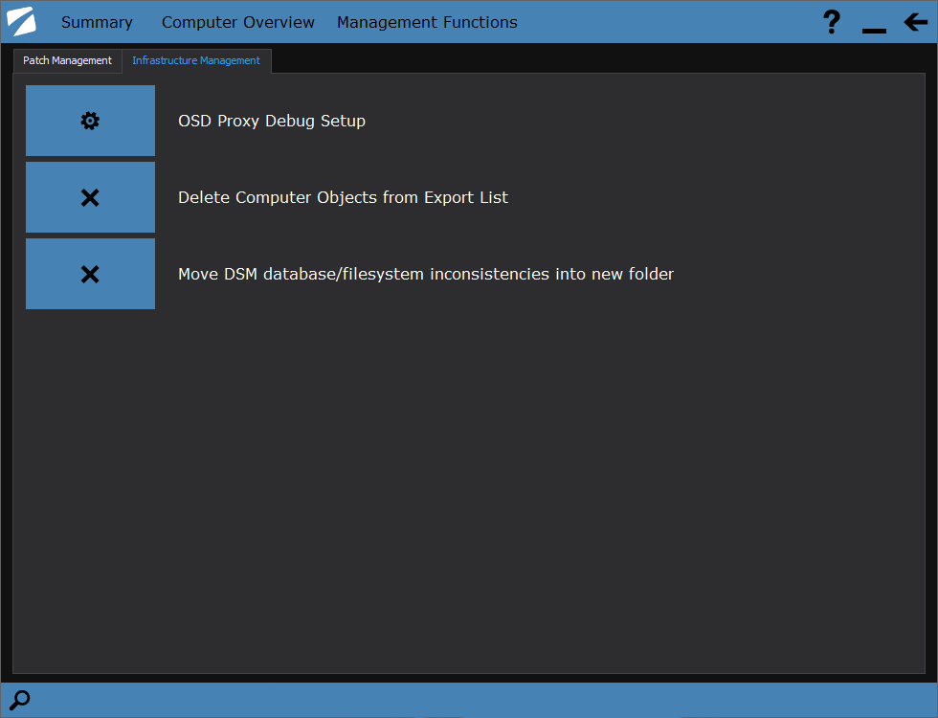This screenshot has width=938, height=718.
Task: Open Computer Overview menu
Action: (238, 22)
